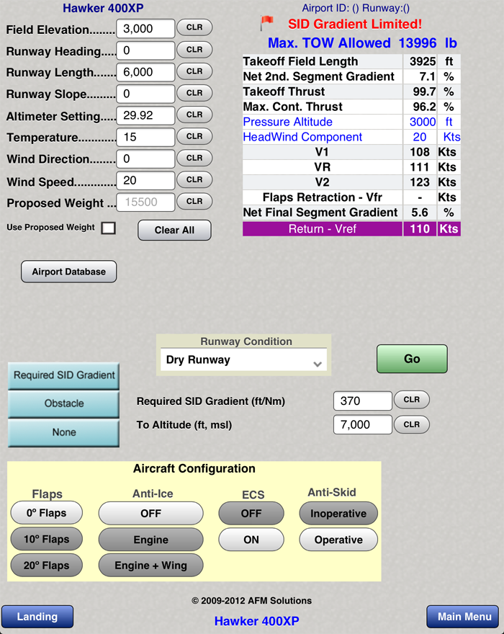Edit the Altimeter Setting input field
The image size is (504, 634).
[x=145, y=116]
